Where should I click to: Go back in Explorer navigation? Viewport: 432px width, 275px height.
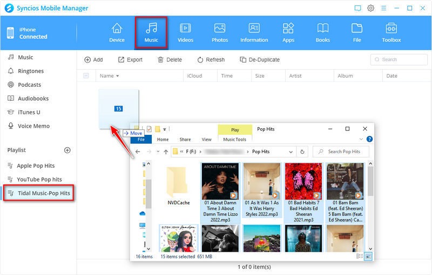pos(138,152)
